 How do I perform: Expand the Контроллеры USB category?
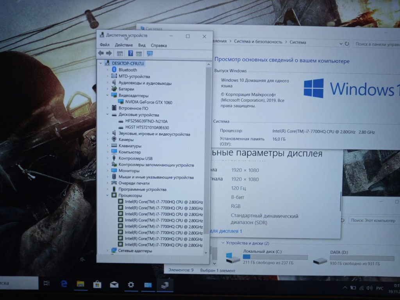pyautogui.click(x=108, y=159)
